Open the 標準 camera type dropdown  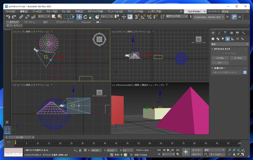point(230,44)
